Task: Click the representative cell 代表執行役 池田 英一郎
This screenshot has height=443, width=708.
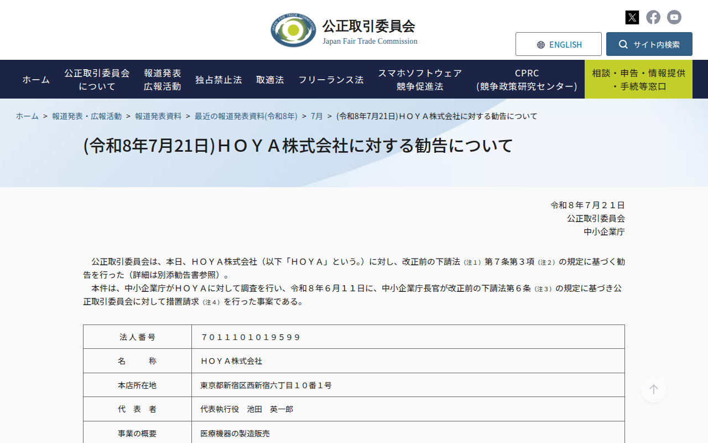Action: (408, 409)
